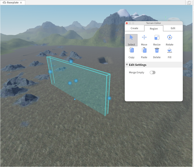Close the Terrain Editor window
Image resolution: width=194 pixels, height=167 pixels.
(127, 23)
